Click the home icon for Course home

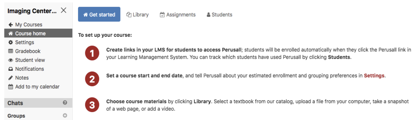pos(11,33)
